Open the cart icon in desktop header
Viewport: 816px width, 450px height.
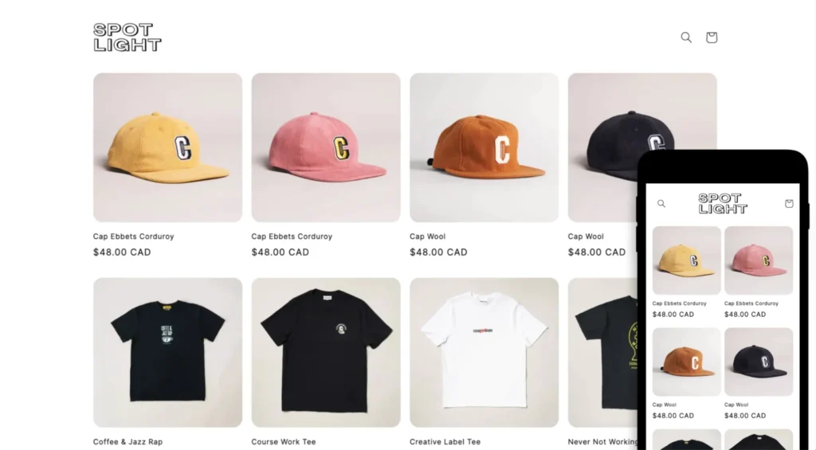pyautogui.click(x=712, y=37)
